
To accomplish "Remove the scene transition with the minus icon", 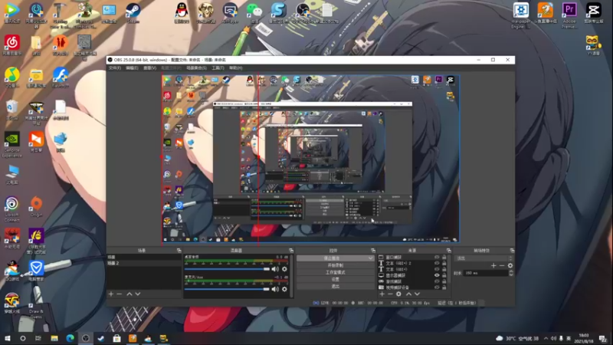I will pyautogui.click(x=502, y=265).
